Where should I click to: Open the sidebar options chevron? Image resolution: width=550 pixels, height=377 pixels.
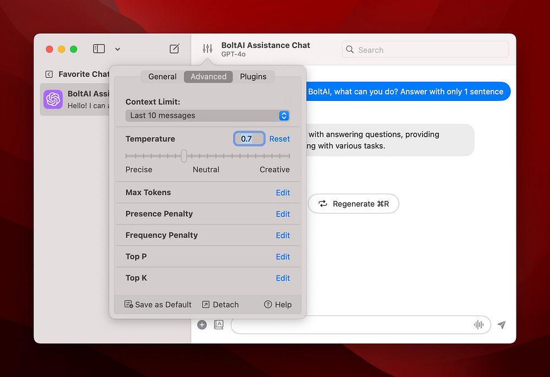(x=118, y=49)
